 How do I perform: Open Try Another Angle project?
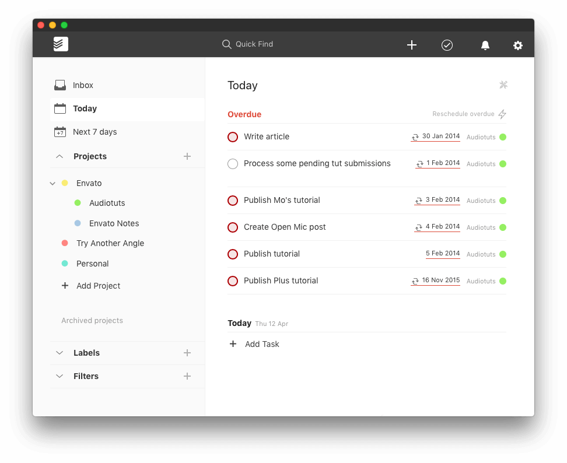coord(110,244)
